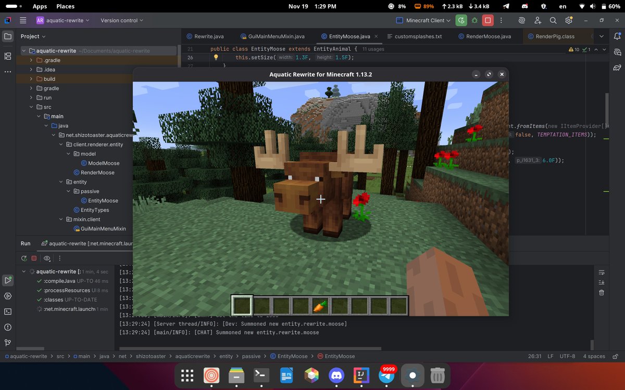The height and width of the screenshot is (390, 625).
Task: Open the Git version control stripe icon
Action: click(x=7, y=343)
